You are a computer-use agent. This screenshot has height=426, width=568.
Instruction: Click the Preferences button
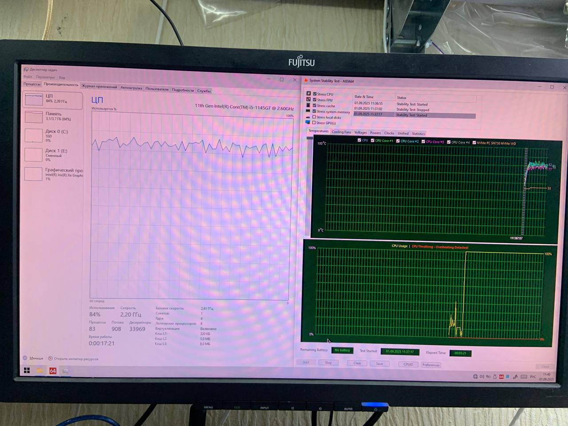tap(430, 365)
